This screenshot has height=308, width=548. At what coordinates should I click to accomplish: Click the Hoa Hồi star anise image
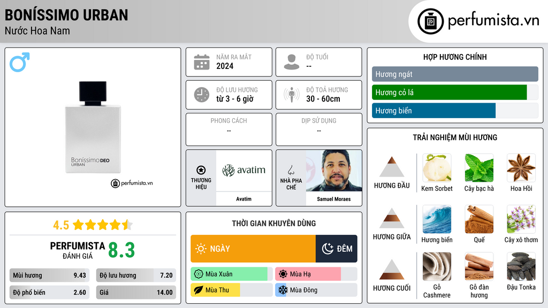click(x=521, y=168)
